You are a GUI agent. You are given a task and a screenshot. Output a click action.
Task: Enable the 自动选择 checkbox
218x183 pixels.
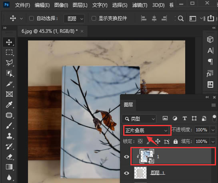click(x=32, y=18)
